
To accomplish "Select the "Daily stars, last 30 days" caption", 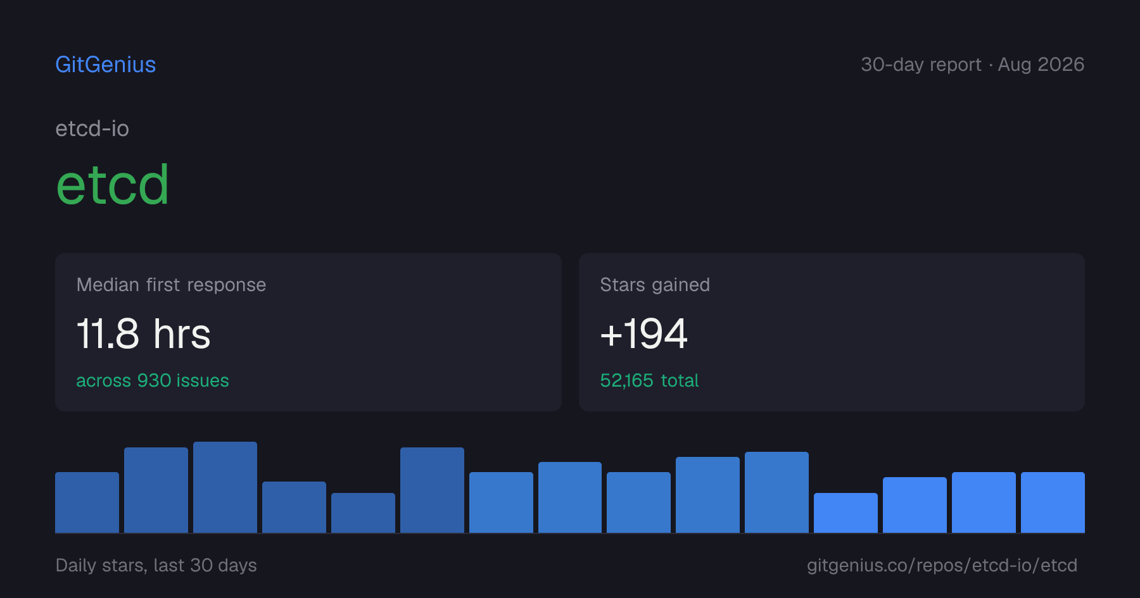I will 156,565.
